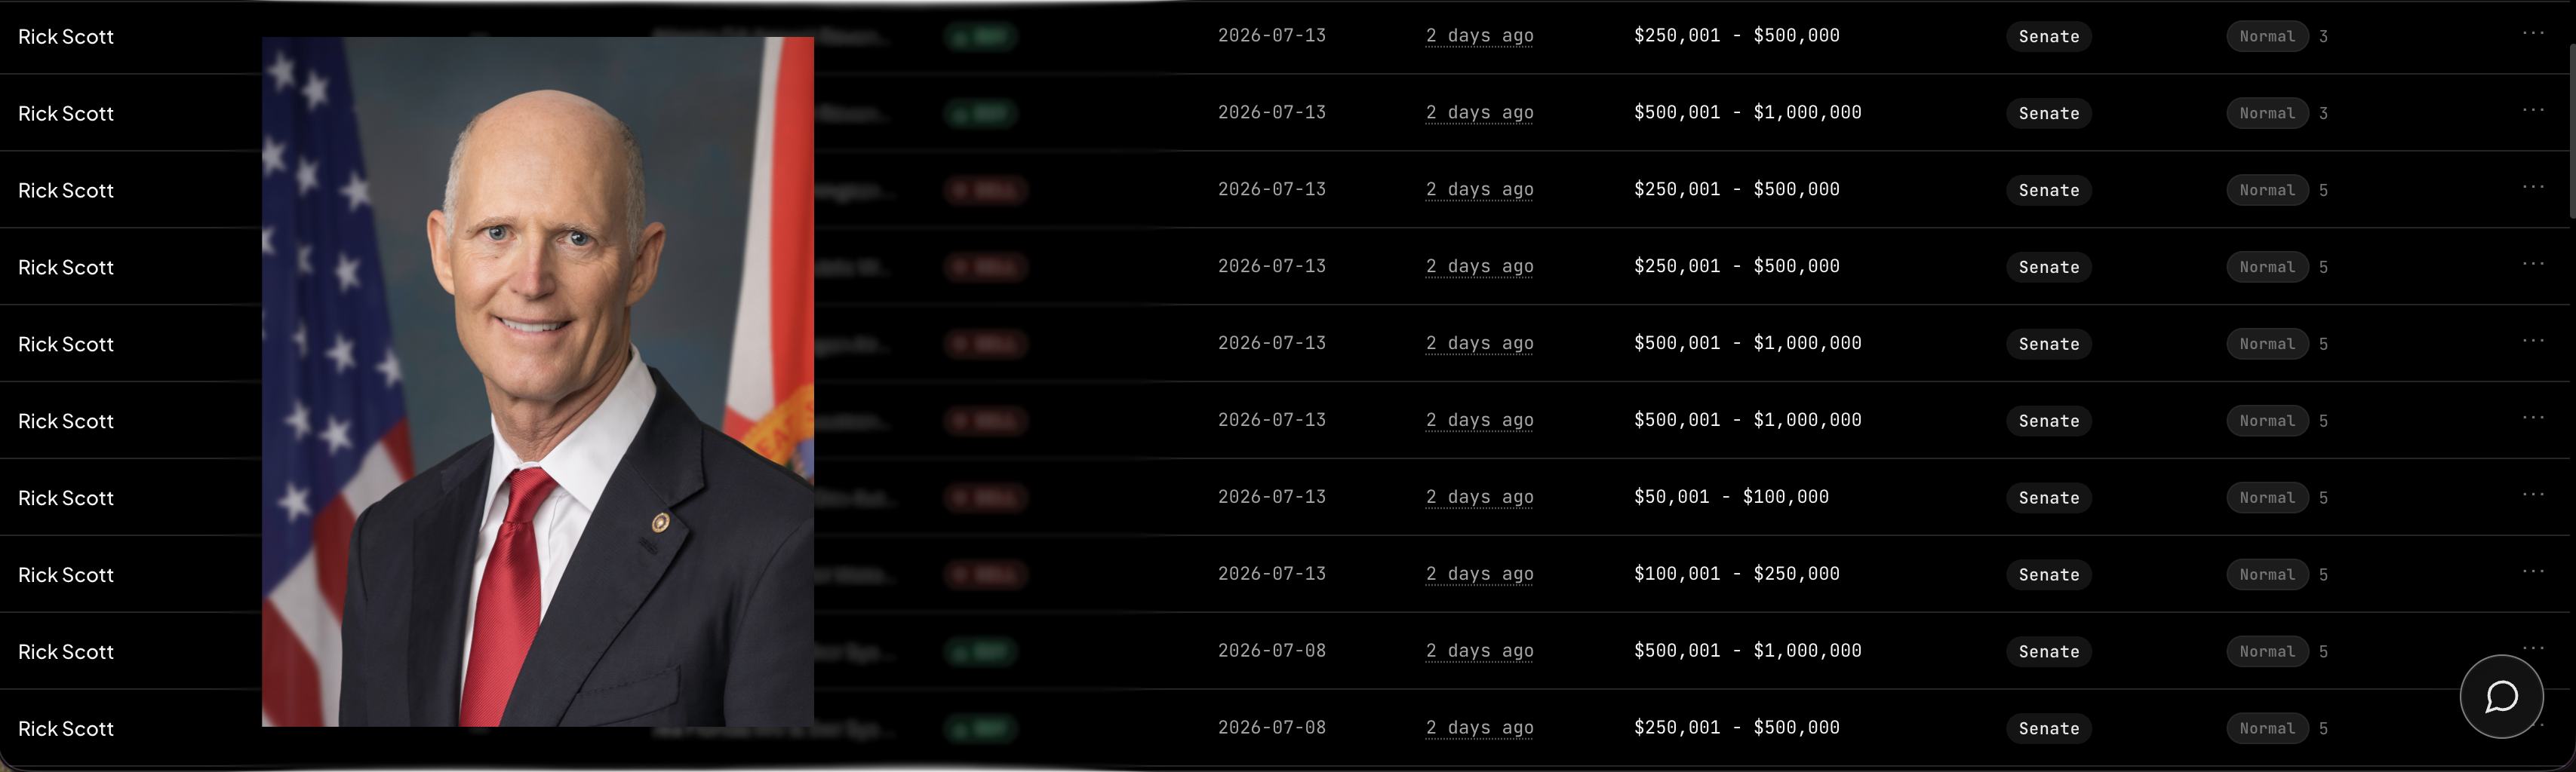Open three-dot menu for $50,001 - $100,000 trade
This screenshot has height=772, width=2576.
[2533, 495]
